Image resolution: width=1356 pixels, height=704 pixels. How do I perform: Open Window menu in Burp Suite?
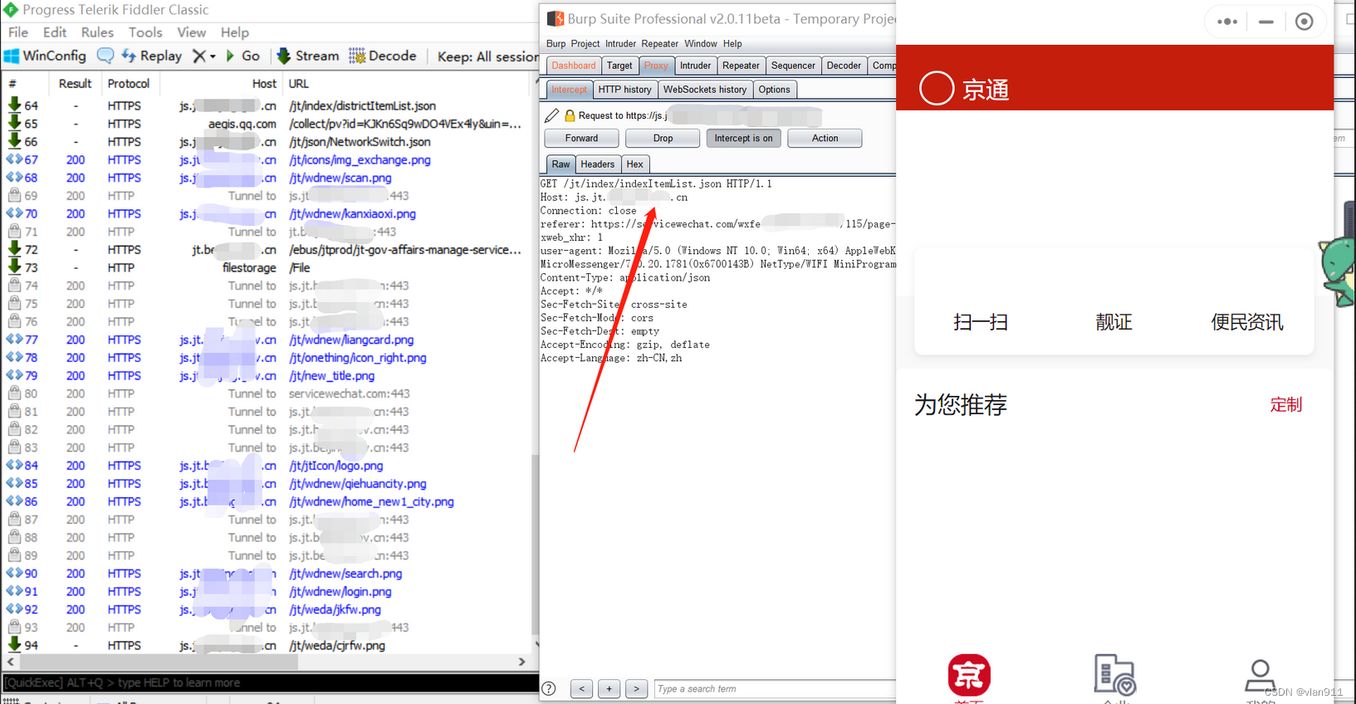(x=701, y=43)
